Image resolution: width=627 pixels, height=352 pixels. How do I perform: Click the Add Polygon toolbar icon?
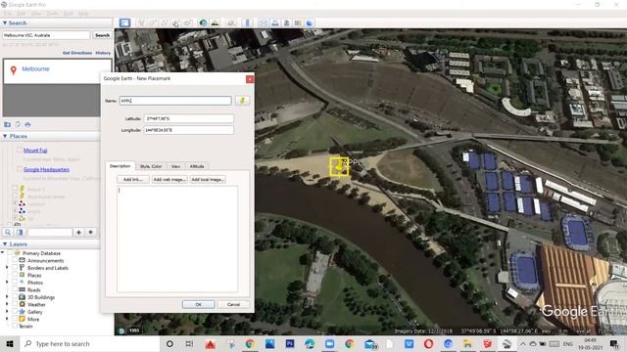(x=153, y=23)
